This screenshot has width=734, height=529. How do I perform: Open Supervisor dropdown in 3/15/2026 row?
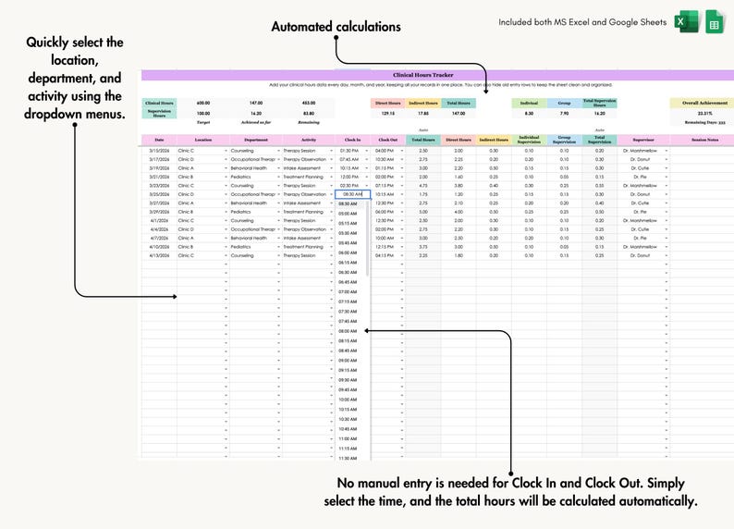tap(667, 151)
